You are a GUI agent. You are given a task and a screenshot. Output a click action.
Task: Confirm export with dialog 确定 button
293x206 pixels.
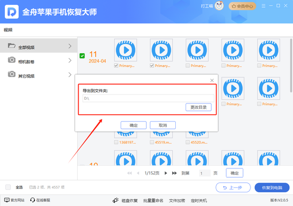point(134,125)
